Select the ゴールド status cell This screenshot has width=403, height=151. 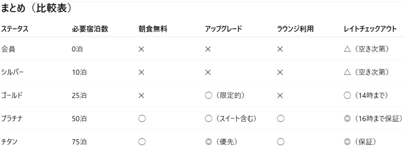tap(12, 96)
